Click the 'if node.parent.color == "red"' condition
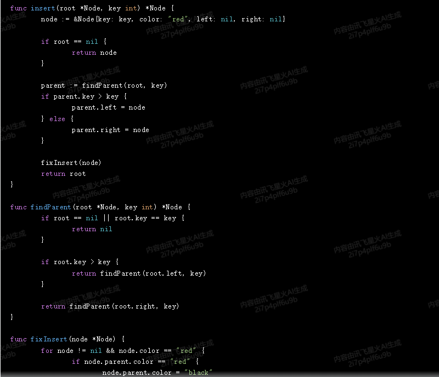This screenshot has height=377, width=439. pos(134,362)
